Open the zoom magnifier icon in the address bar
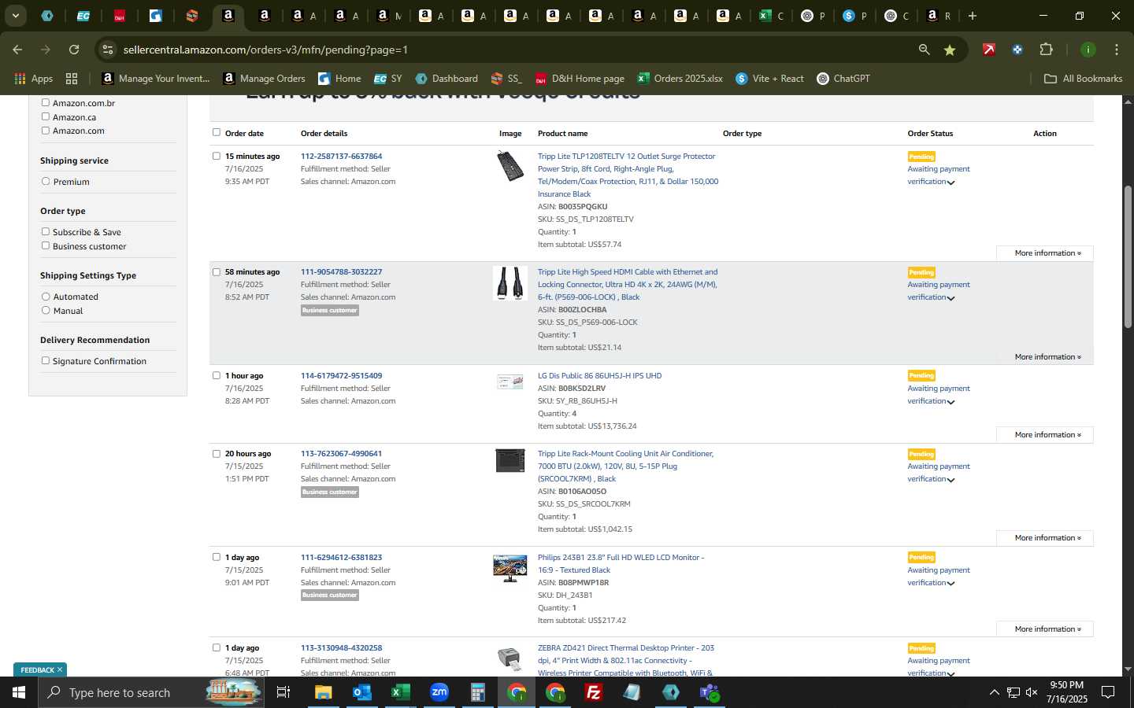This screenshot has width=1134, height=708. [924, 50]
